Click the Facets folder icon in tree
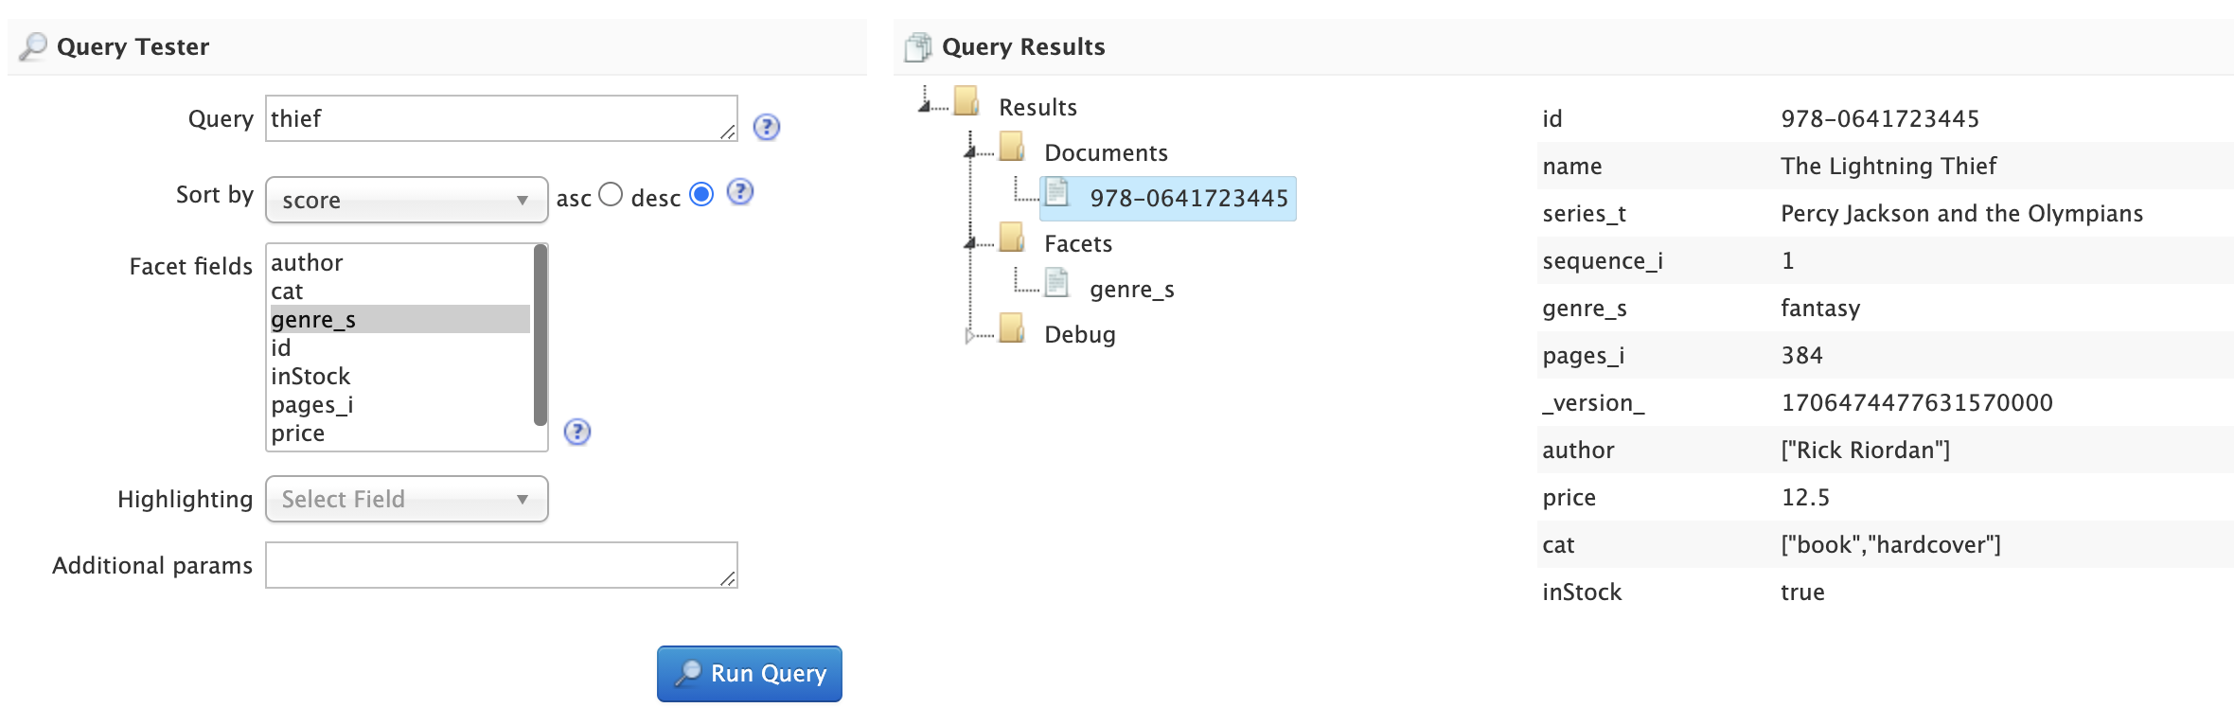Screen dimensions: 2234x725 pos(1012,238)
